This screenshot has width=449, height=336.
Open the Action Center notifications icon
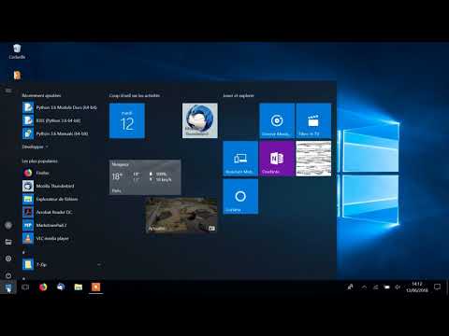437,287
